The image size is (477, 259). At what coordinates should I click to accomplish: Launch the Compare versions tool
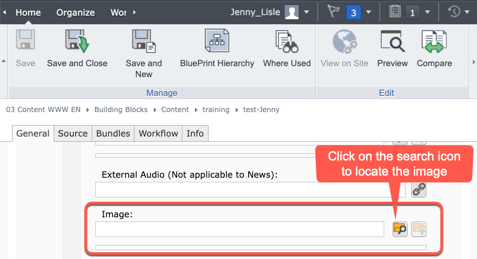434,41
